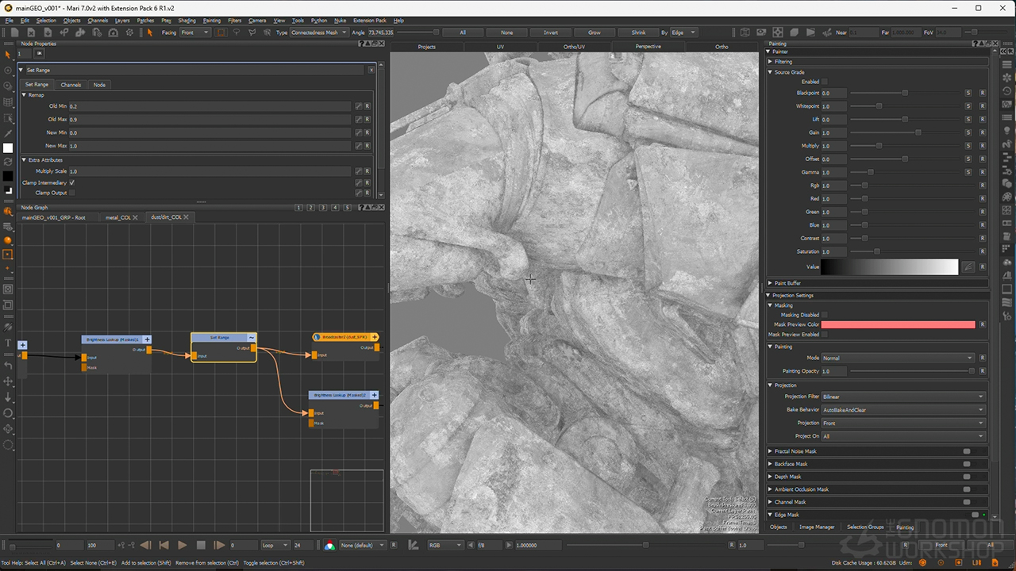Open the Shading menu
Image resolution: width=1016 pixels, height=571 pixels.
click(x=187, y=21)
